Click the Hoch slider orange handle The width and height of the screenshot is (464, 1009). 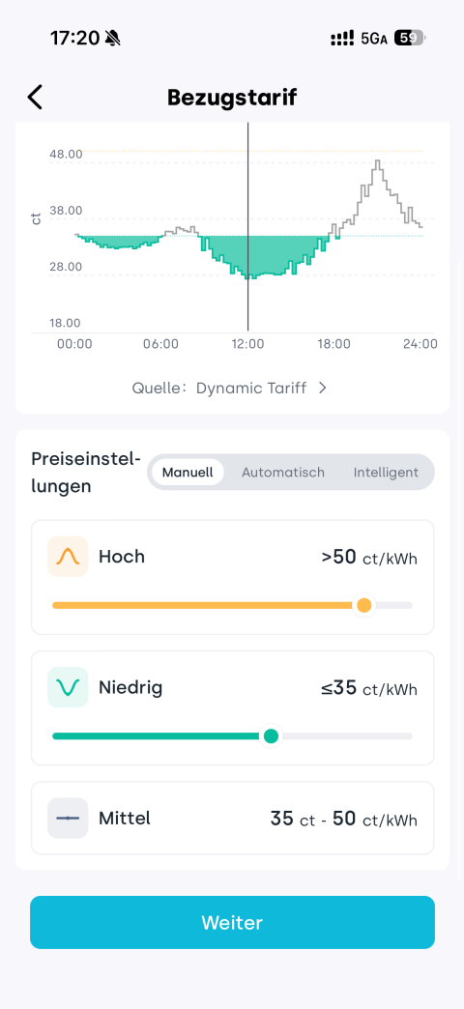pos(364,606)
